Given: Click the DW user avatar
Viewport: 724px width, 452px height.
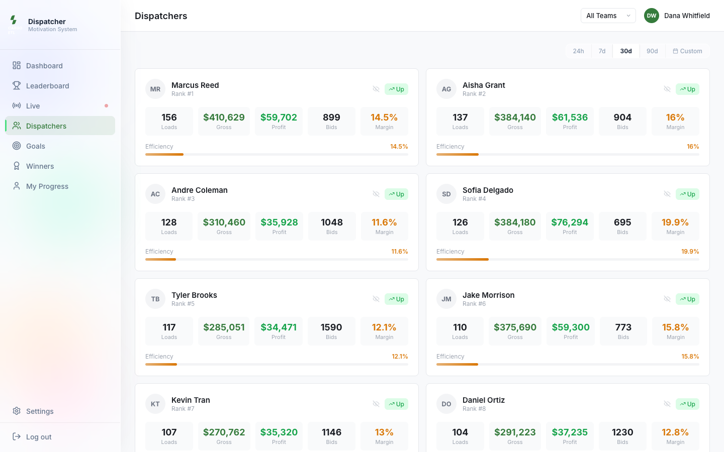Looking at the screenshot, I should pyautogui.click(x=652, y=16).
